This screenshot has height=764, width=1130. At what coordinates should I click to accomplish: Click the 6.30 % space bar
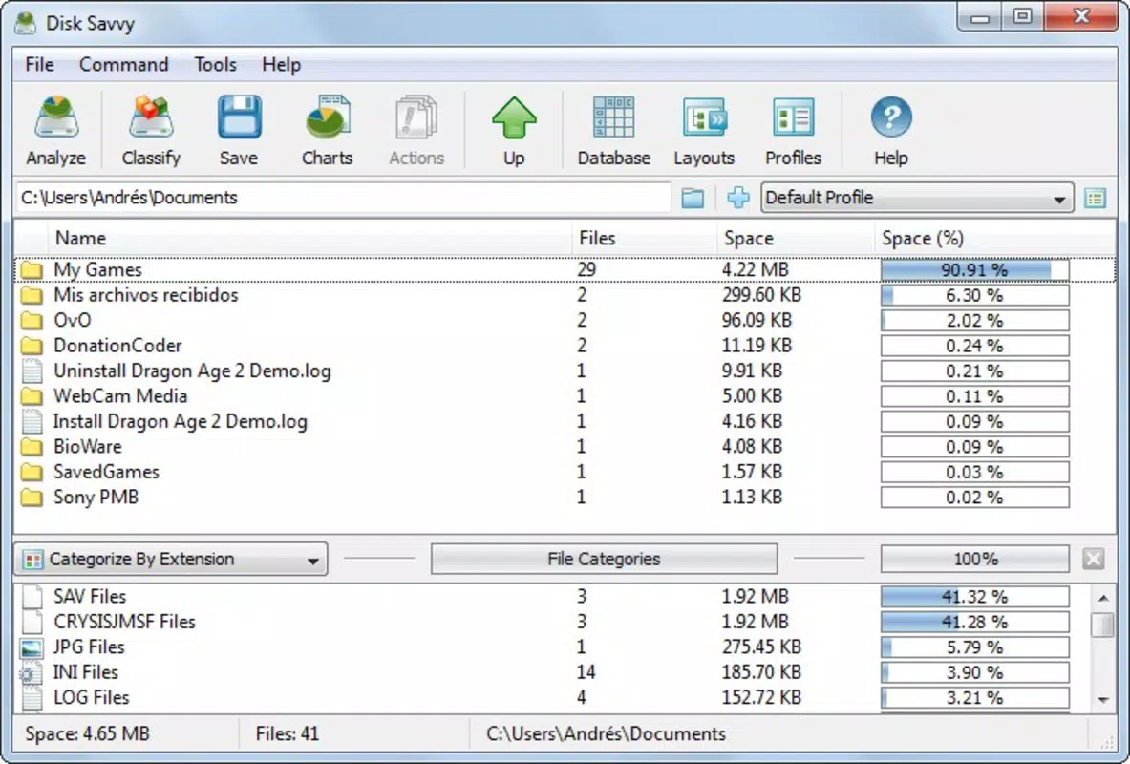tap(975, 295)
